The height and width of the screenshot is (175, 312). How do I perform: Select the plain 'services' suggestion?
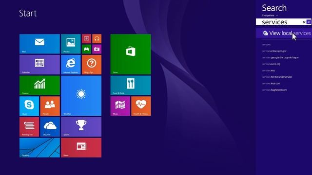[x=266, y=45]
